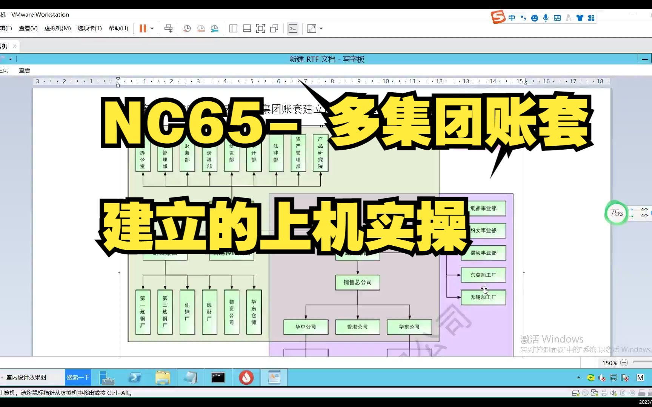Click the ruler's right indent marker
The image size is (652, 407).
coord(525,83)
